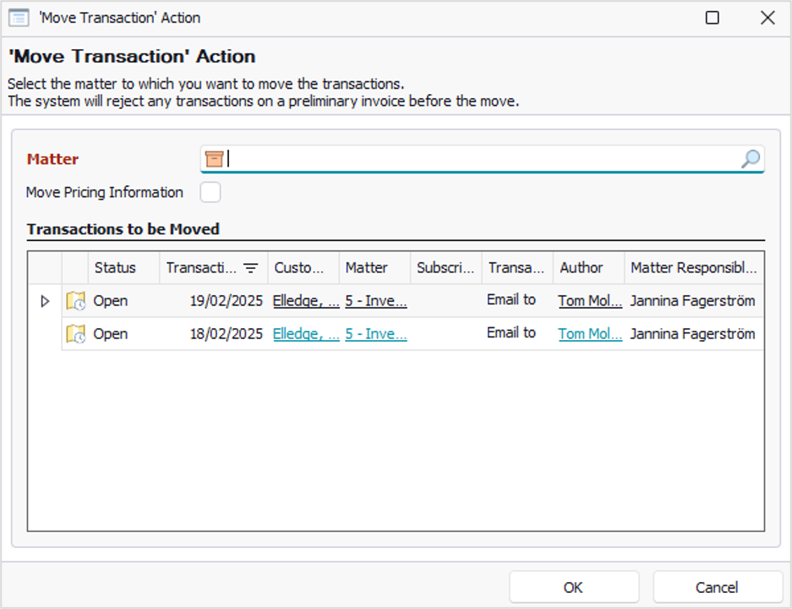Open 5 - Inve matter link in 18/02/2025 row
This screenshot has height=609, width=792.
[376, 333]
